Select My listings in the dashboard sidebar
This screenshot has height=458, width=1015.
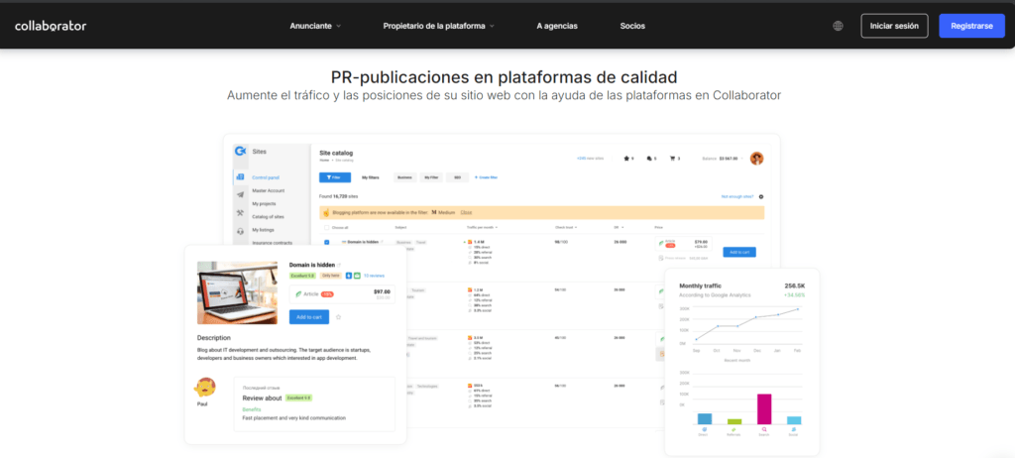(264, 229)
